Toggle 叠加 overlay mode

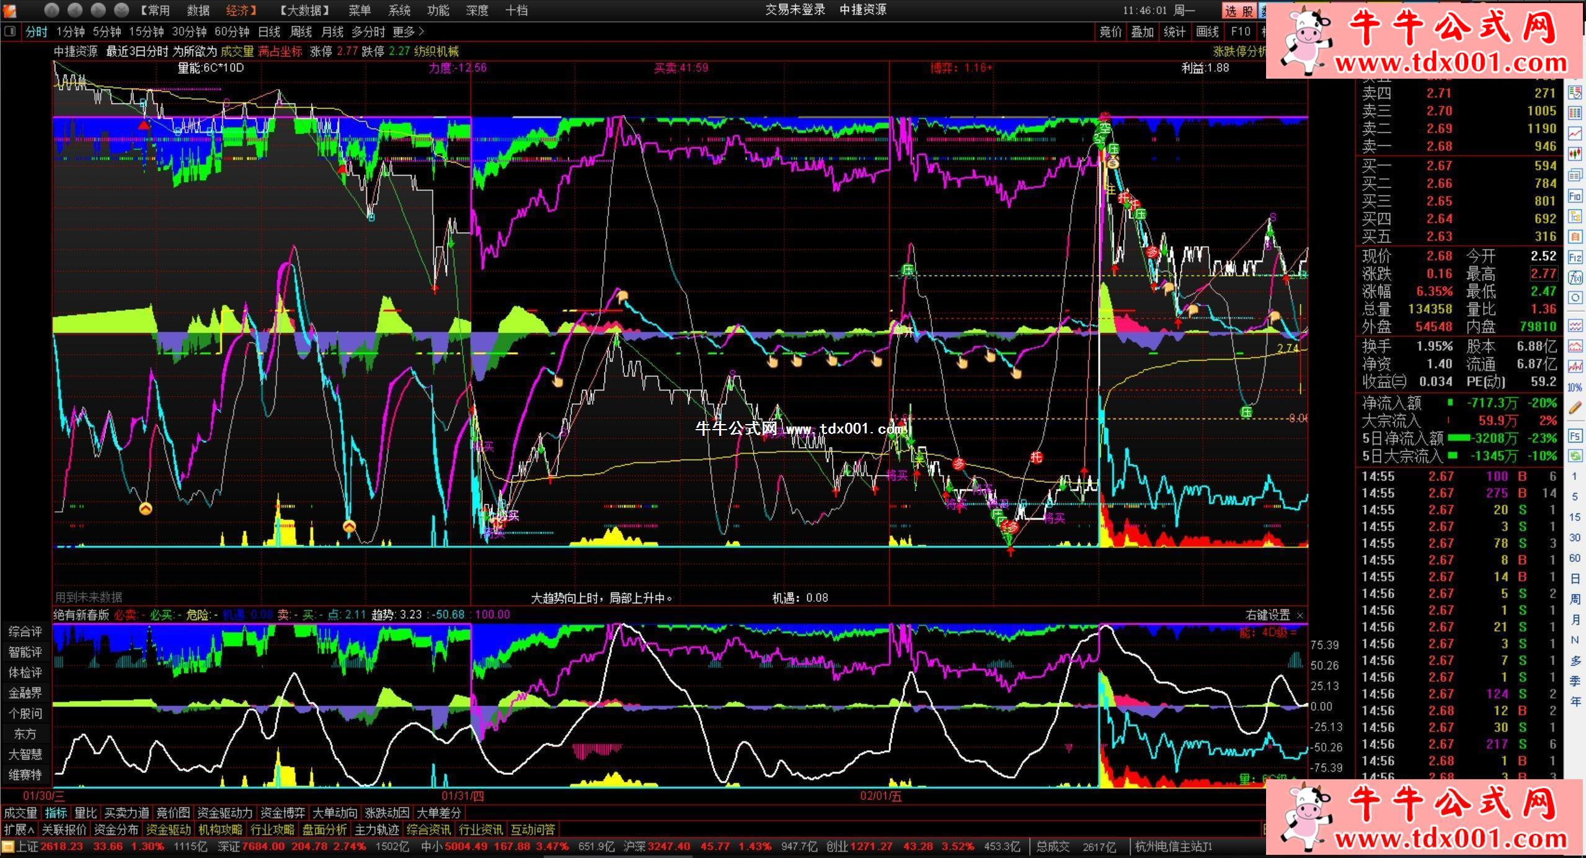1142,32
